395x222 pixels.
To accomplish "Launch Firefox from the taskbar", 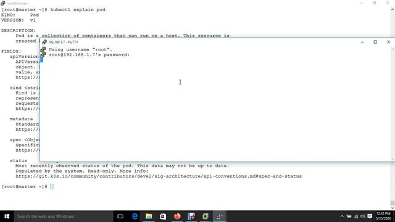I will [x=177, y=216].
